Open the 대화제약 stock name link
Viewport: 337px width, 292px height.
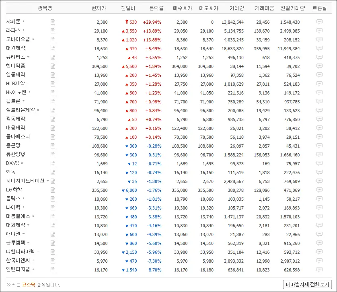(16, 225)
